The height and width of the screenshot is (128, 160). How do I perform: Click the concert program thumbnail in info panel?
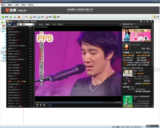[x=128, y=76]
